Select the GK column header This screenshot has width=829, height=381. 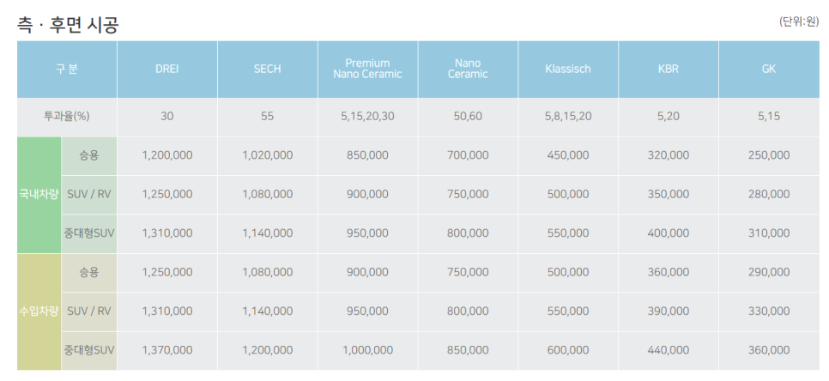tap(769, 70)
